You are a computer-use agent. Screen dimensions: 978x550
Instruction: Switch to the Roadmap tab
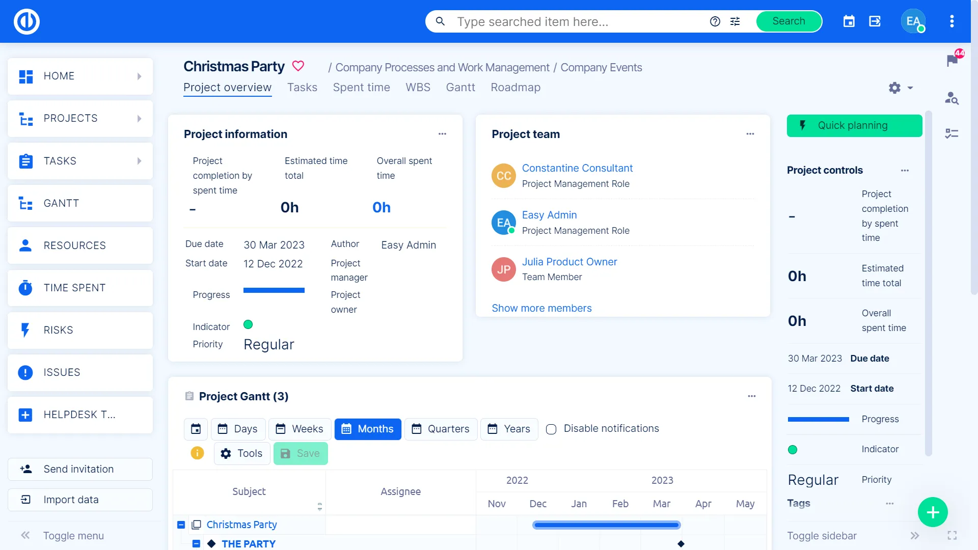tap(515, 88)
